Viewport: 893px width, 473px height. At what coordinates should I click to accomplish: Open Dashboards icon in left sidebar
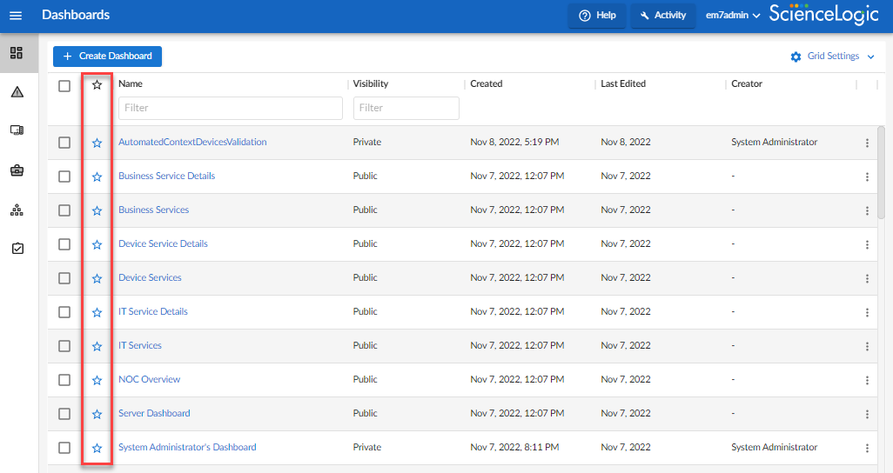pyautogui.click(x=17, y=54)
